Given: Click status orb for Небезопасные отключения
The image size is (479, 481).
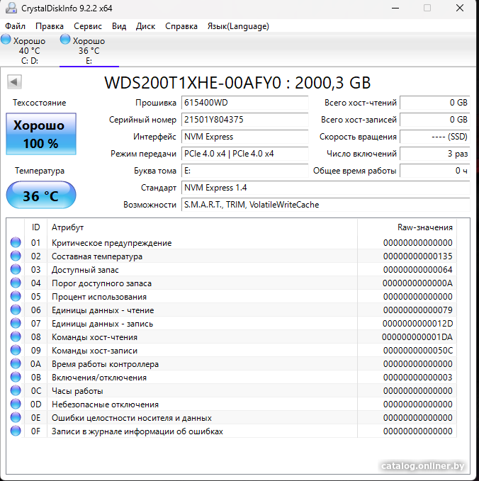Looking at the screenshot, I should pos(16,404).
